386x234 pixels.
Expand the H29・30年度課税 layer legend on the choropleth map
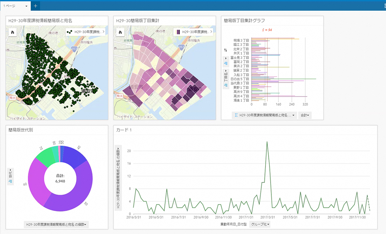coord(211,32)
